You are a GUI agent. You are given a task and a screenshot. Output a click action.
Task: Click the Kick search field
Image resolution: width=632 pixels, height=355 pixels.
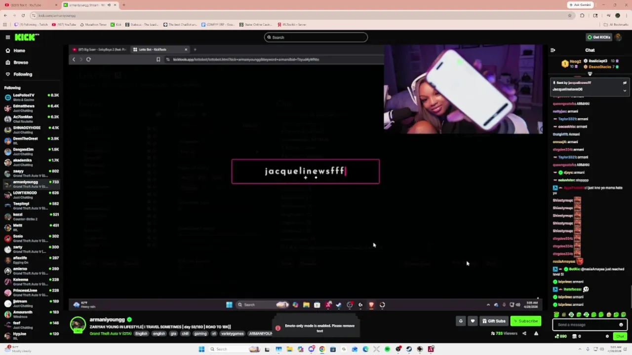pos(316,37)
